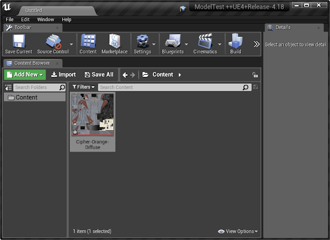330x240 pixels.
Task: Open the Edit menu
Action: [25, 20]
